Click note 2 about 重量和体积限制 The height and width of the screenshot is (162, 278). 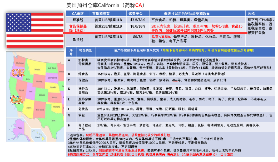pos(145,139)
